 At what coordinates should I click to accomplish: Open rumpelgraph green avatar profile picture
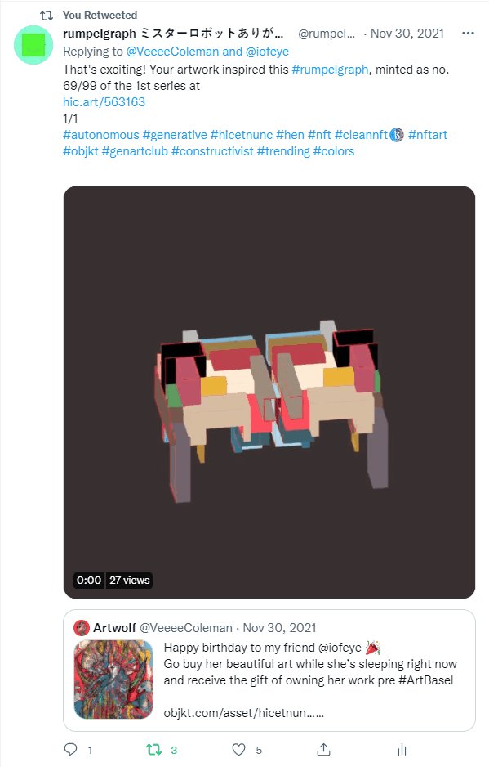click(x=33, y=45)
